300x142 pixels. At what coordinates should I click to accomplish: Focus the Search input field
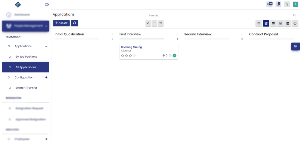pyautogui.click(x=222, y=15)
